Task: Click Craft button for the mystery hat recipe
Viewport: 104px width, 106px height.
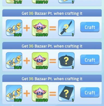Action: point(90,60)
